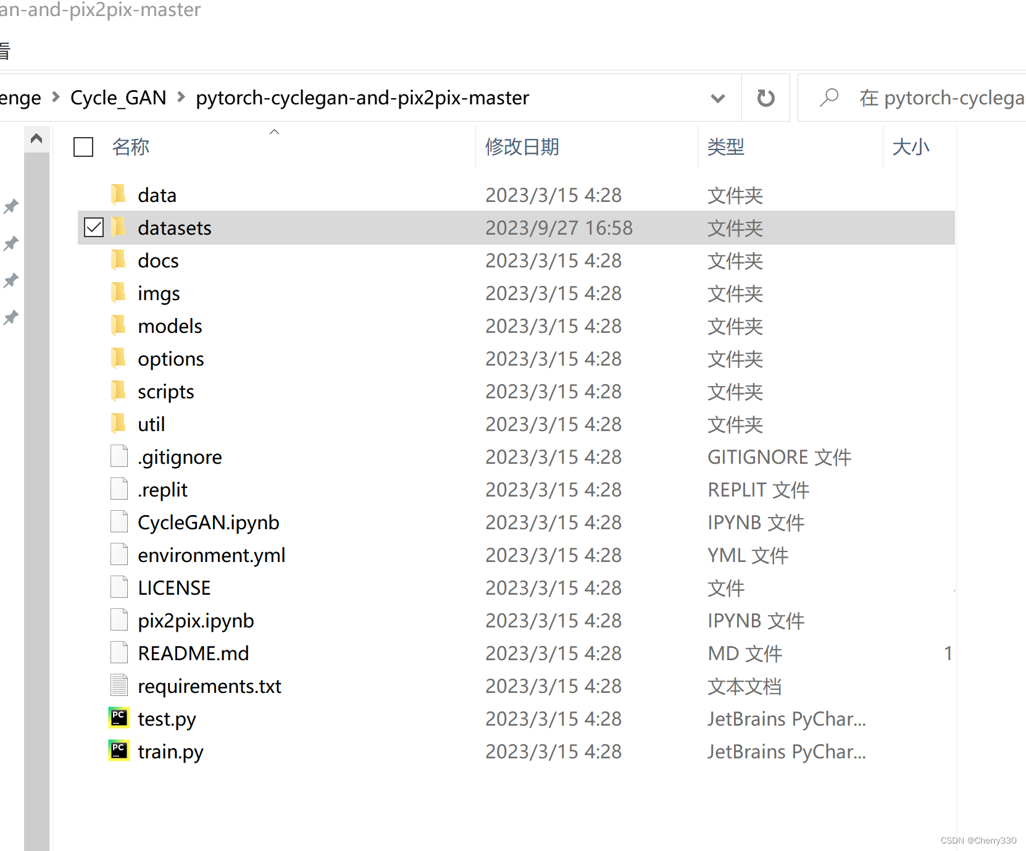
Task: Select the README.md file name
Action: (193, 653)
